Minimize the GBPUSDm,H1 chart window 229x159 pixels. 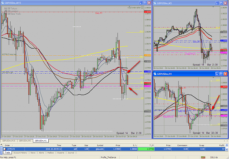click(217, 74)
